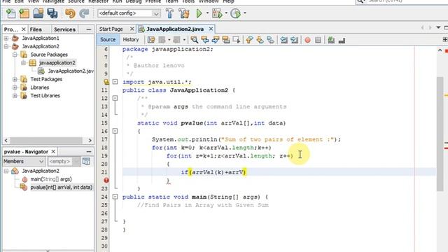Build the project with hammer icon
The image size is (448, 252).
point(169,13)
